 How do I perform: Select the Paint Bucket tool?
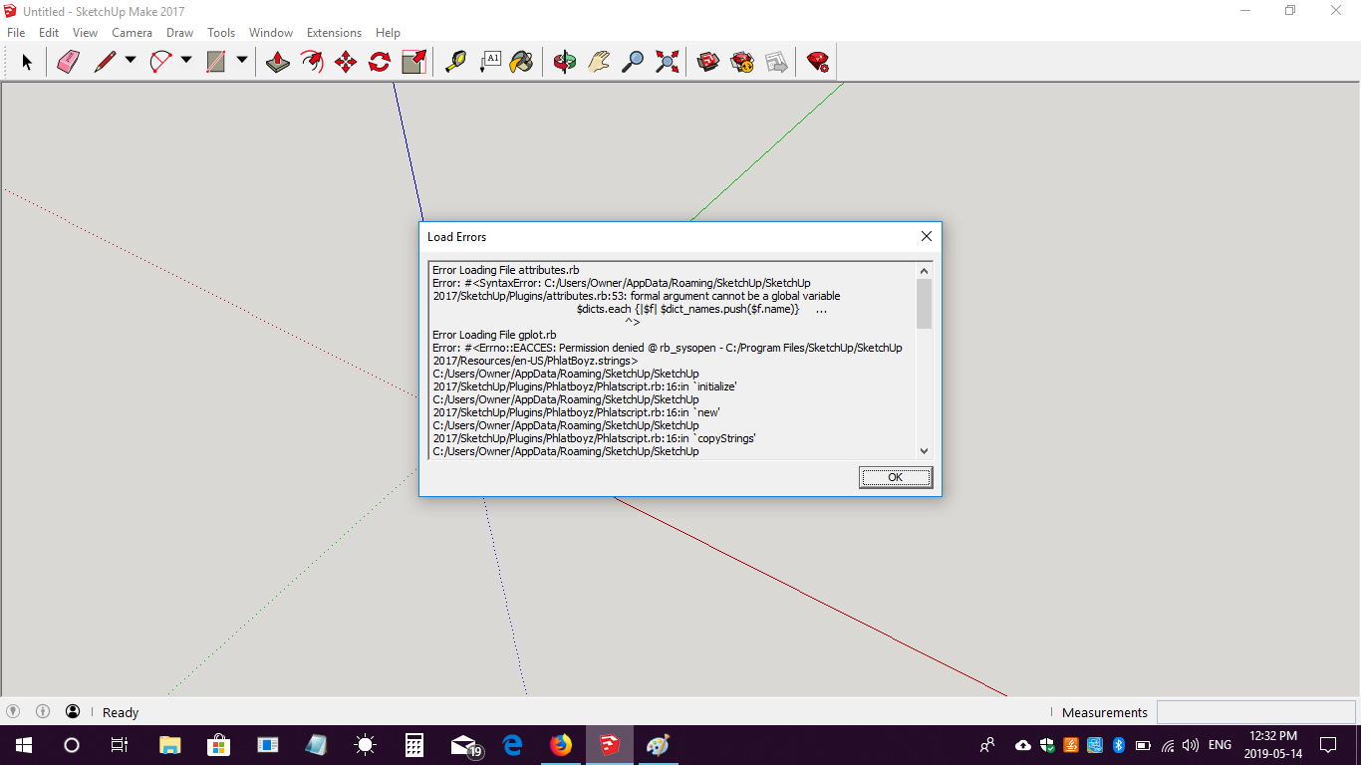tap(521, 62)
